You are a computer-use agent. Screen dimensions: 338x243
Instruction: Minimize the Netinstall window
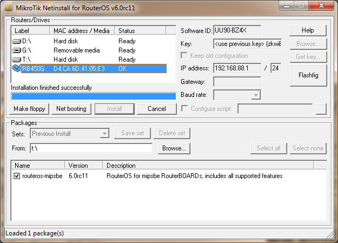286,6
